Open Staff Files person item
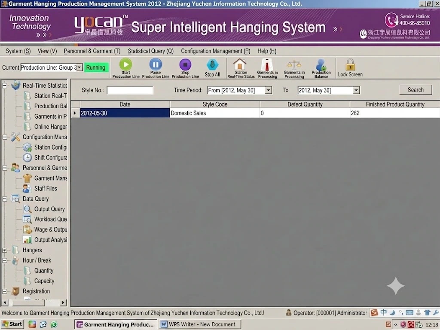440x330 pixels. pyautogui.click(x=40, y=189)
